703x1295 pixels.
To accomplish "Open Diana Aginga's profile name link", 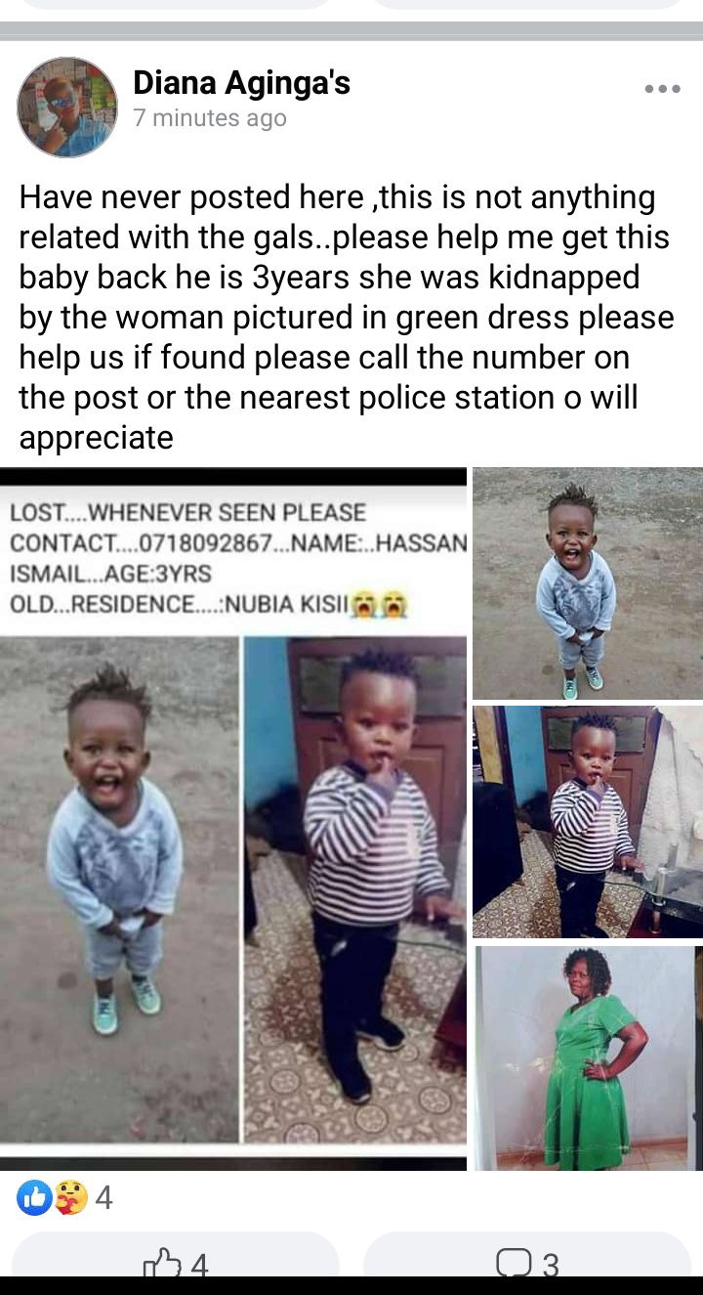I will (241, 84).
